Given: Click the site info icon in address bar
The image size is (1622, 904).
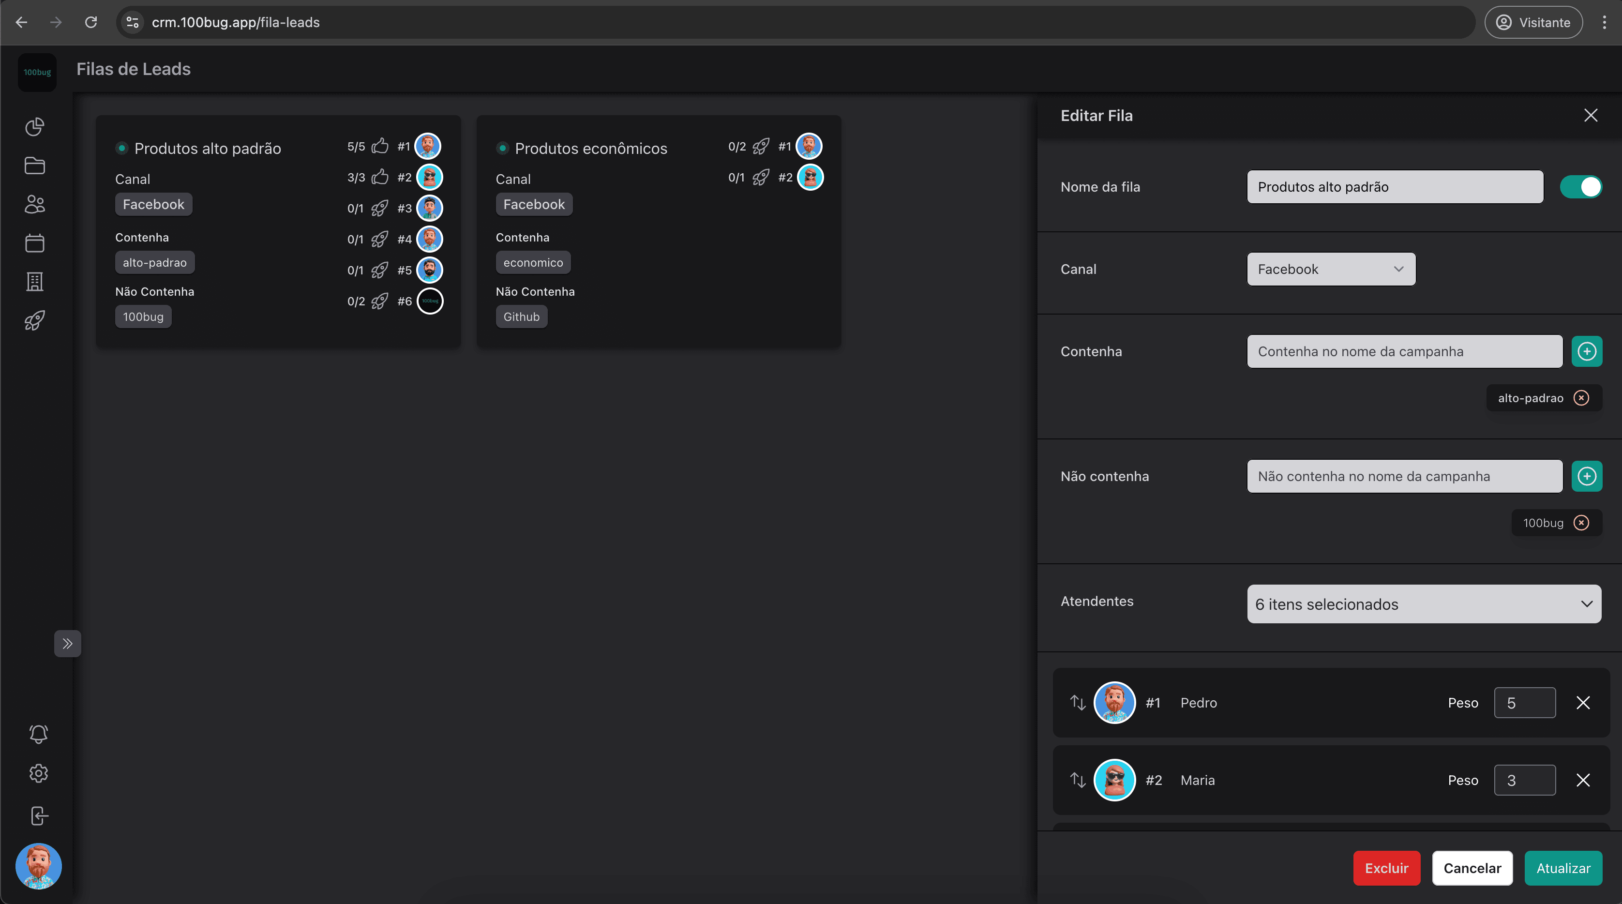Looking at the screenshot, I should (132, 23).
